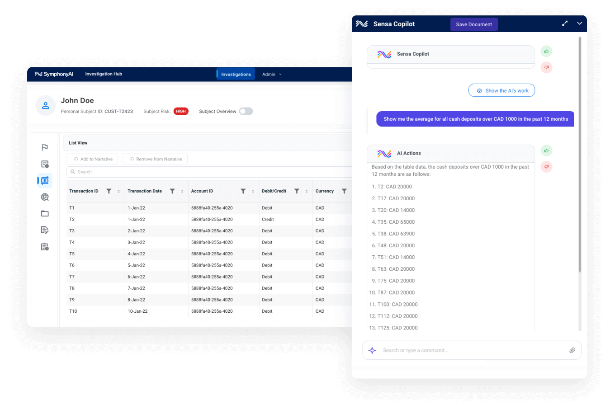Filter the Transaction Date column
Image resolution: width=610 pixels, height=409 pixels.
coord(172,191)
